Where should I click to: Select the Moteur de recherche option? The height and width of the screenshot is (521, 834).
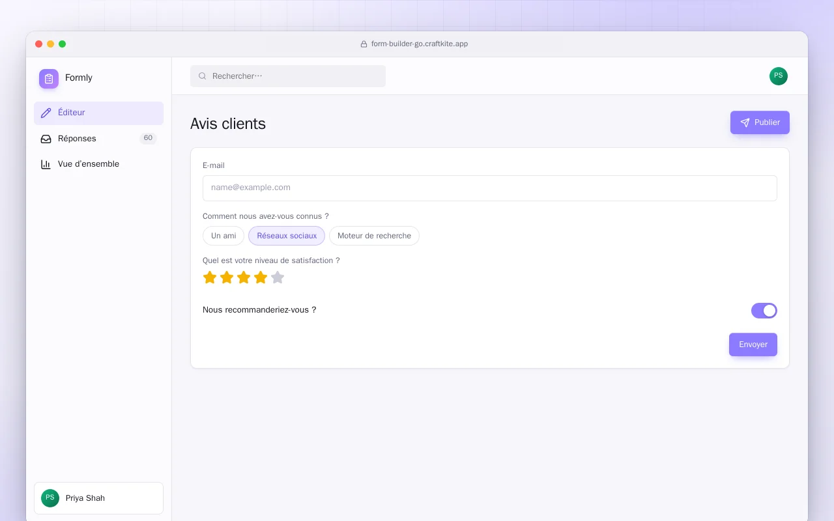click(374, 236)
